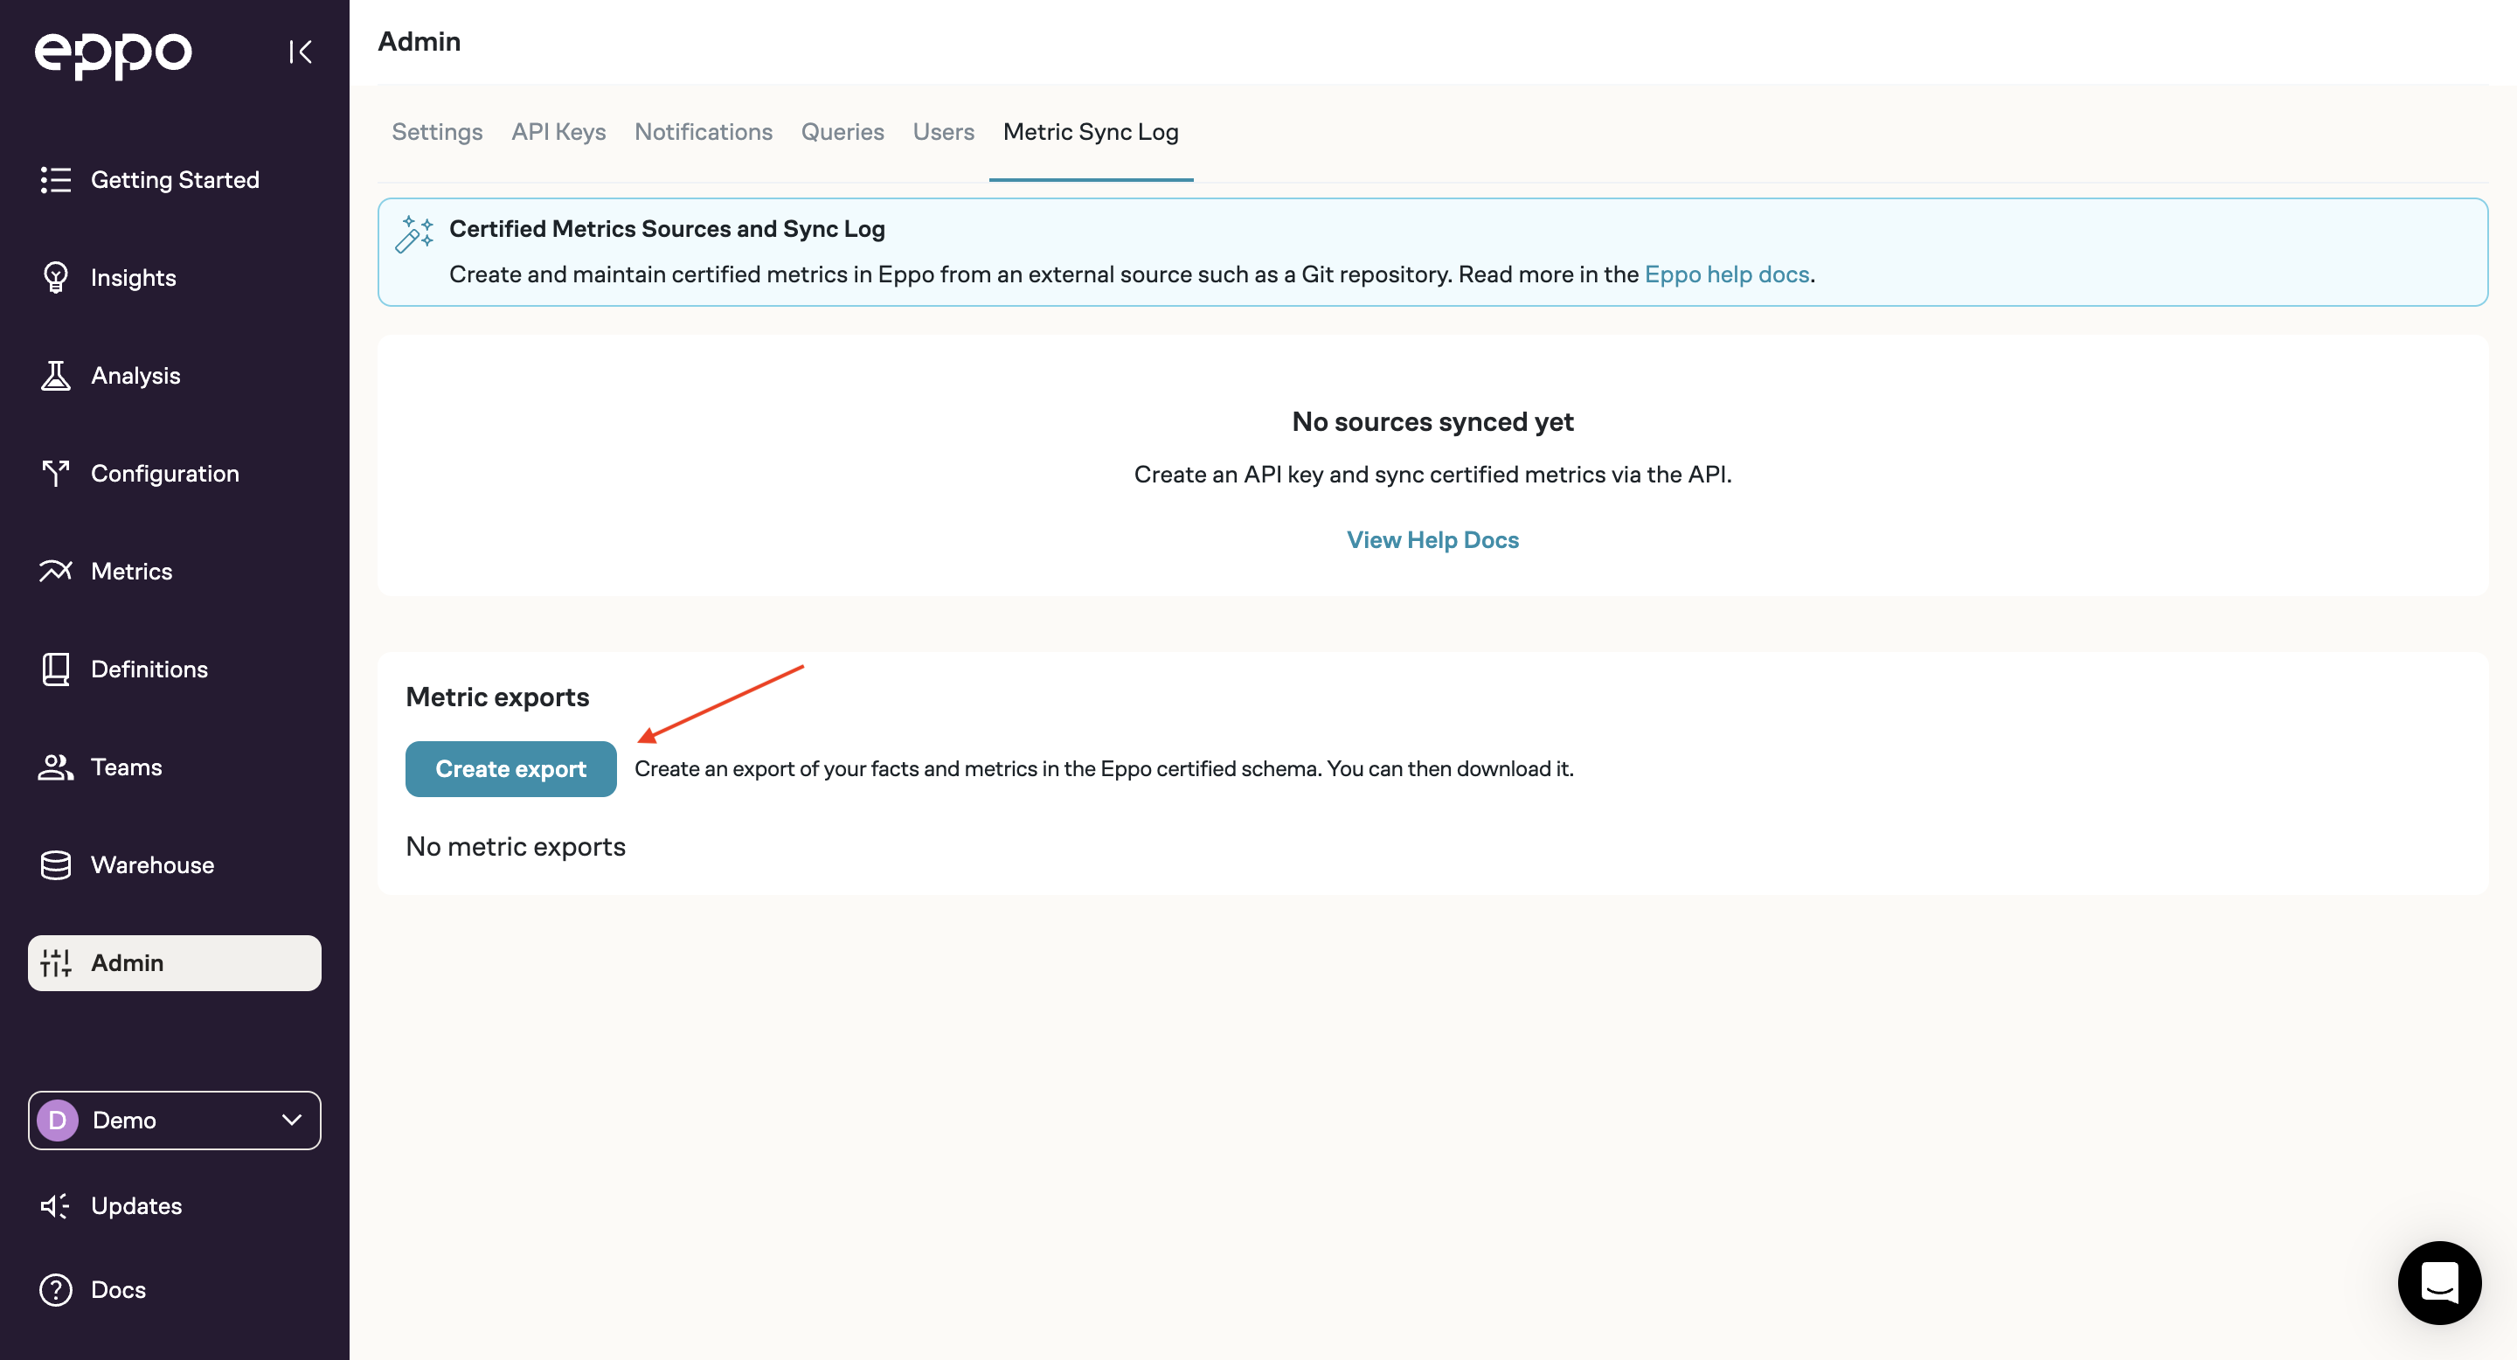Screen dimensions: 2517x1360
Task: Select the Analysis flask icon
Action: (56, 374)
